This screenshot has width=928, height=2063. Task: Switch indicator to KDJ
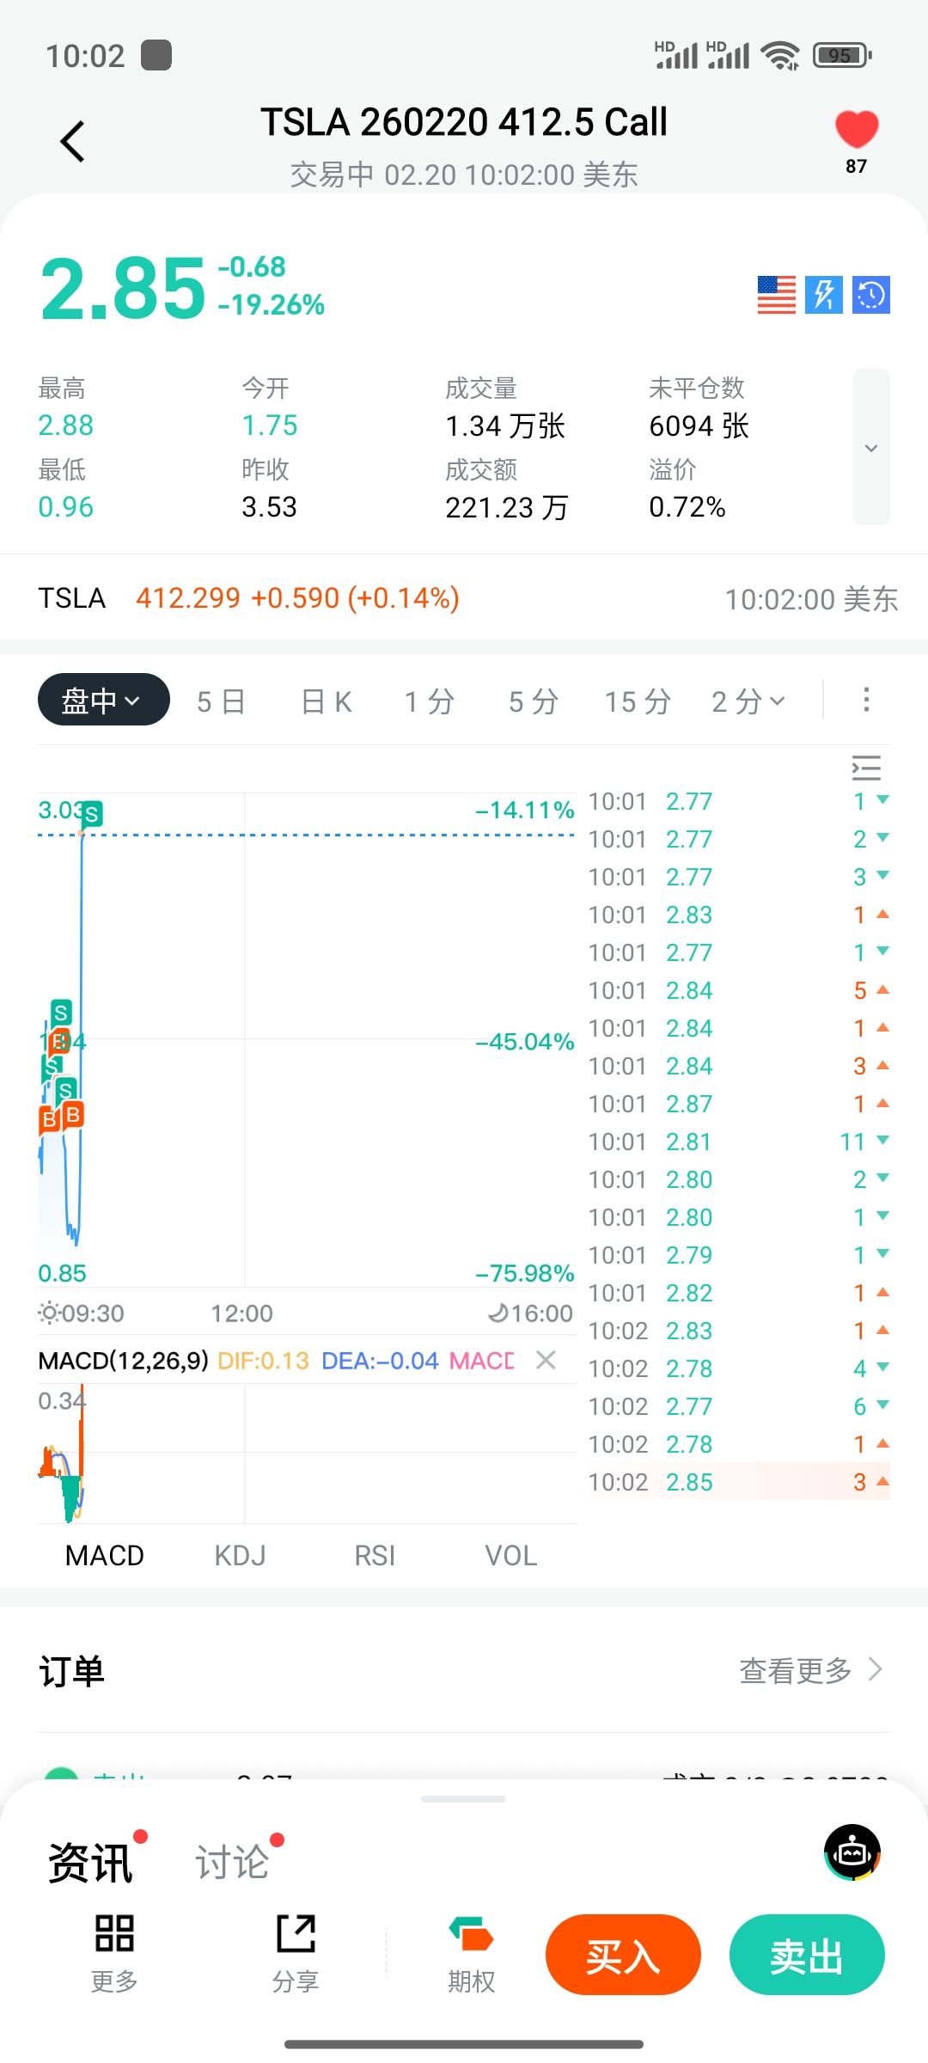coord(240,1555)
